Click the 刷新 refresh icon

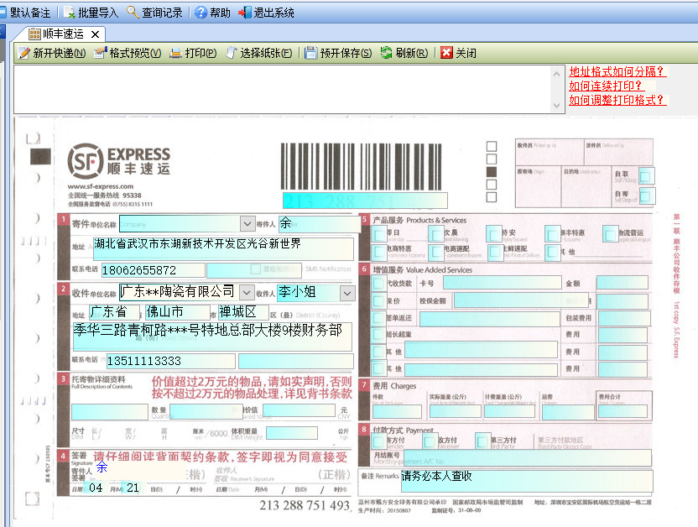click(x=386, y=53)
